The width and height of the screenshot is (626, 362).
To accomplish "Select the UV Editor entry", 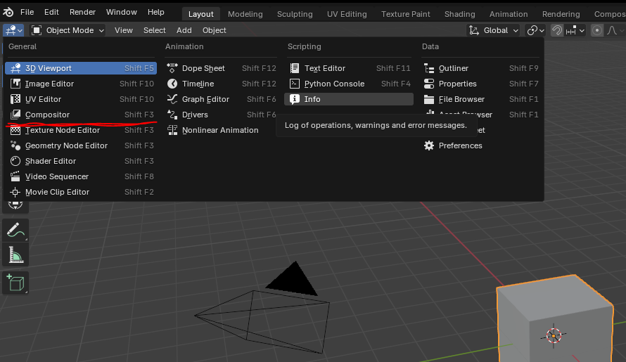I will point(81,99).
